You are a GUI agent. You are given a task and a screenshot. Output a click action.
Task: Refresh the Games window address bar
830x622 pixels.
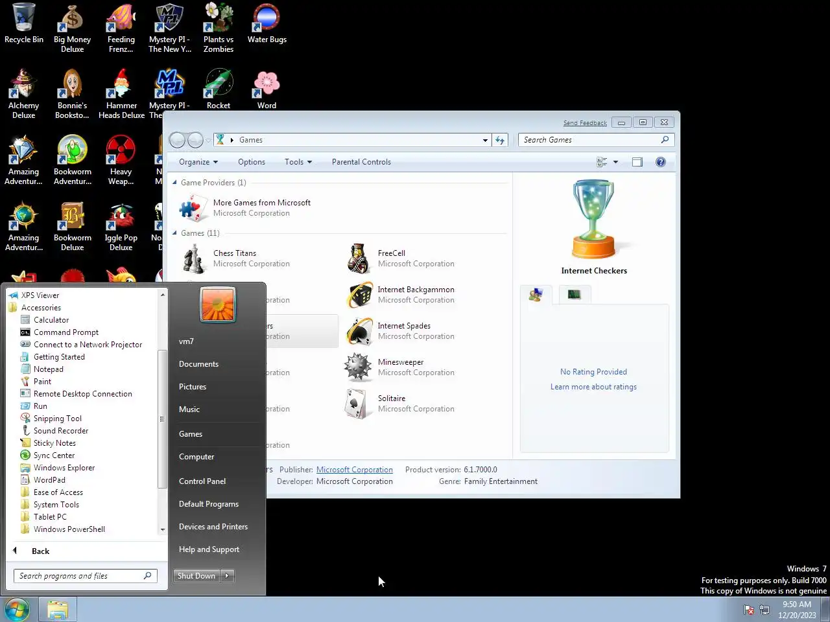[500, 140]
